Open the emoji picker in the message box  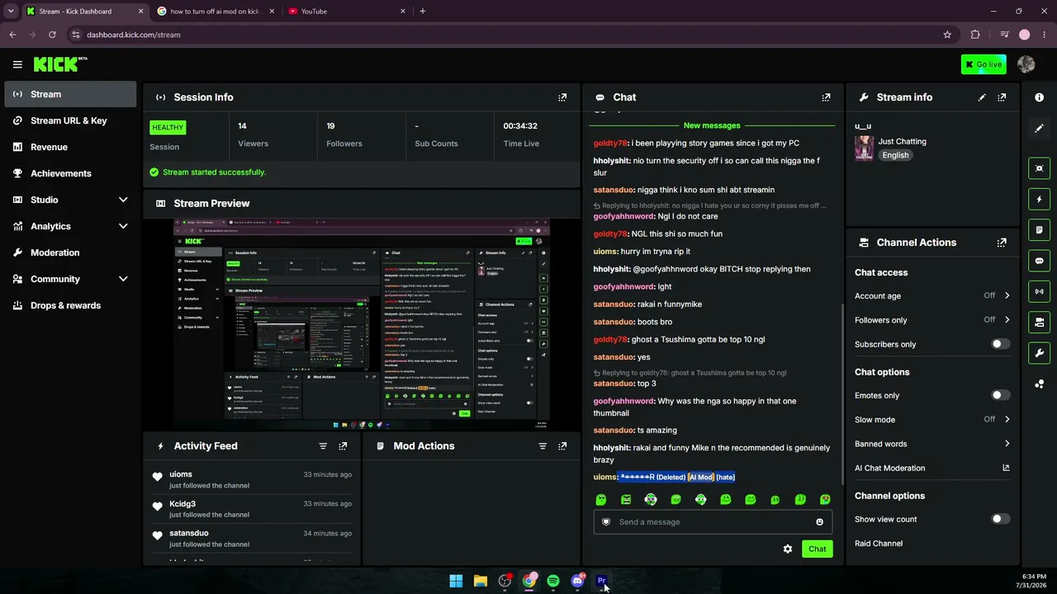pyautogui.click(x=819, y=522)
